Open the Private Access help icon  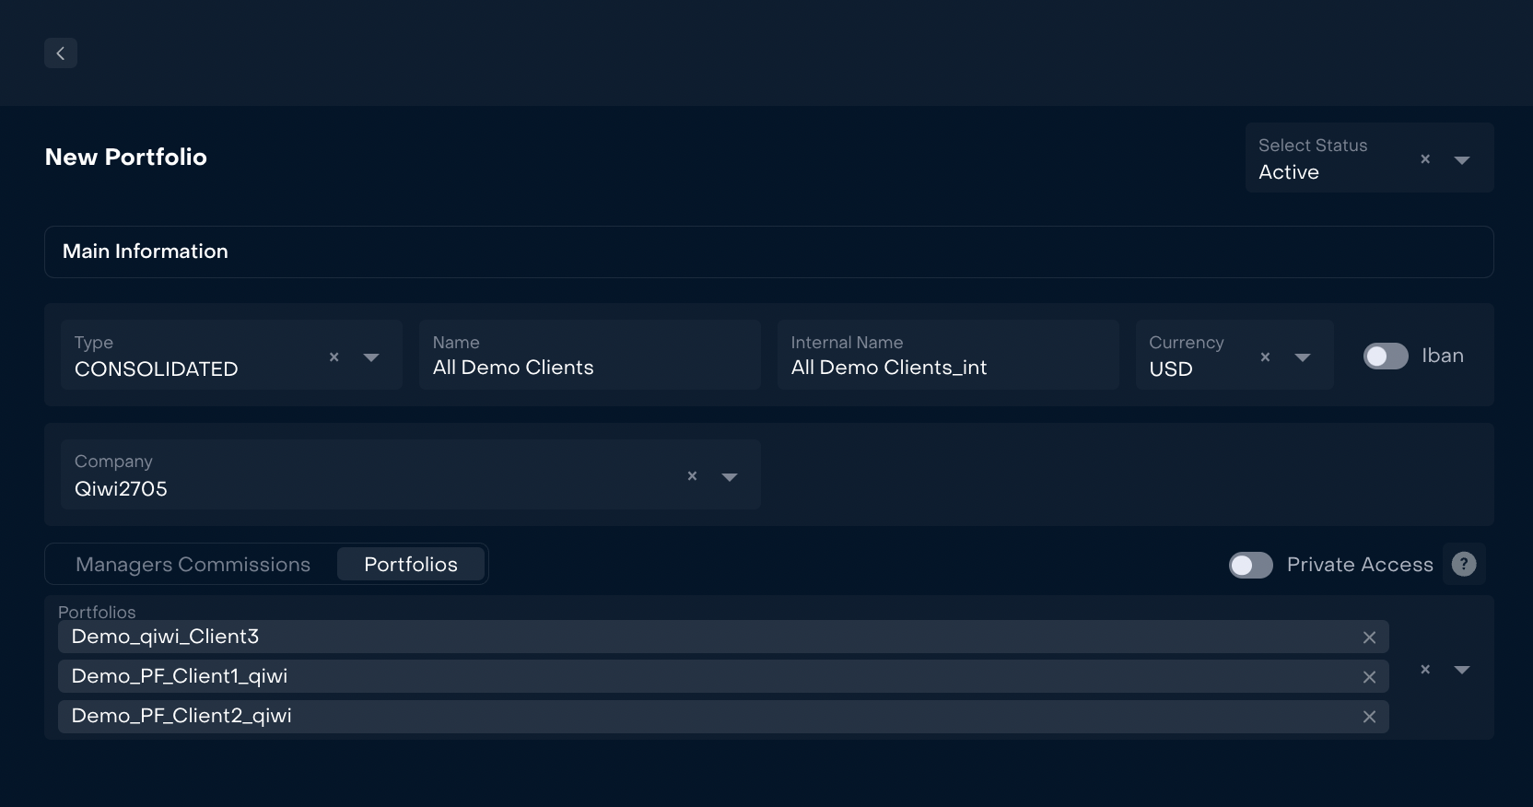click(1464, 564)
